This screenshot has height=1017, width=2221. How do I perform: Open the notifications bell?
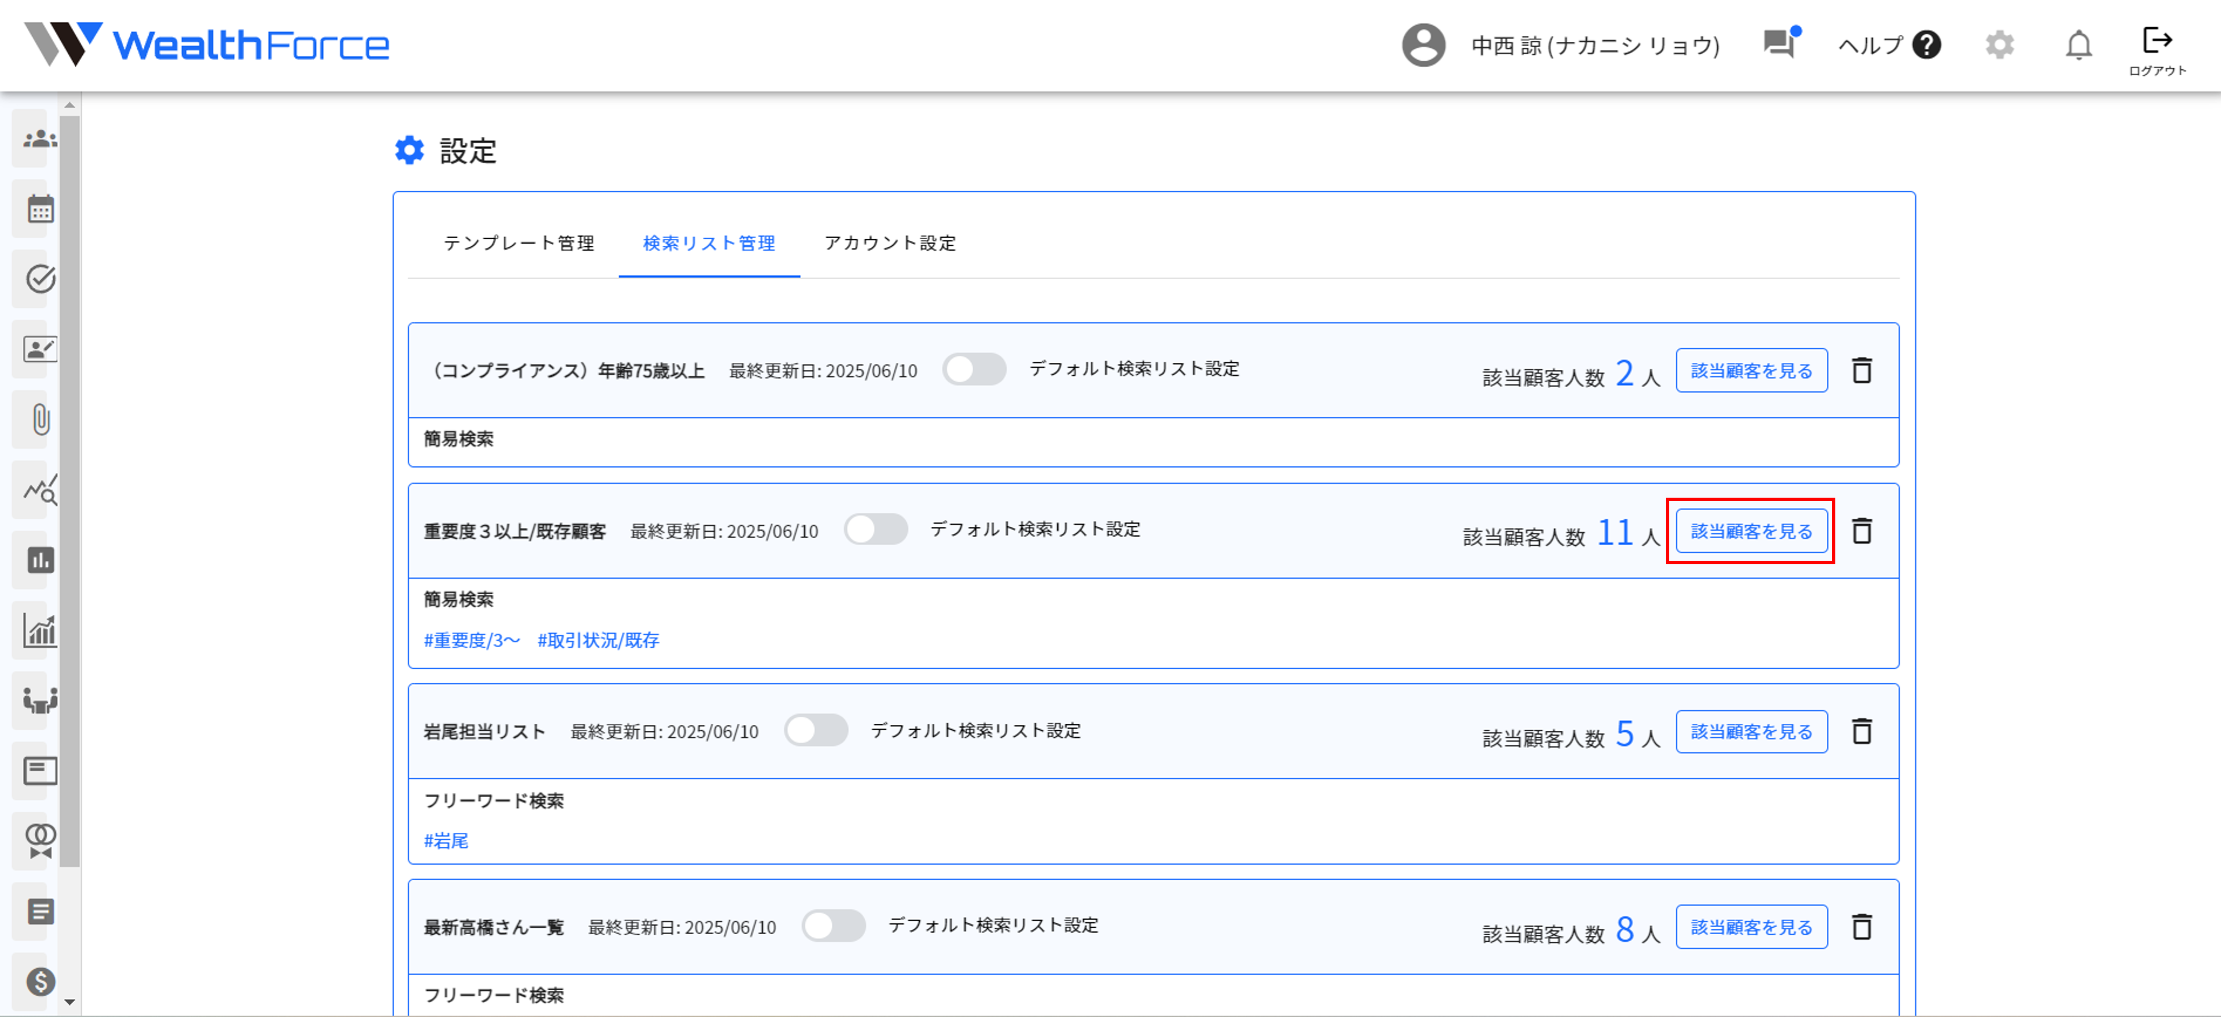pos(2078,45)
